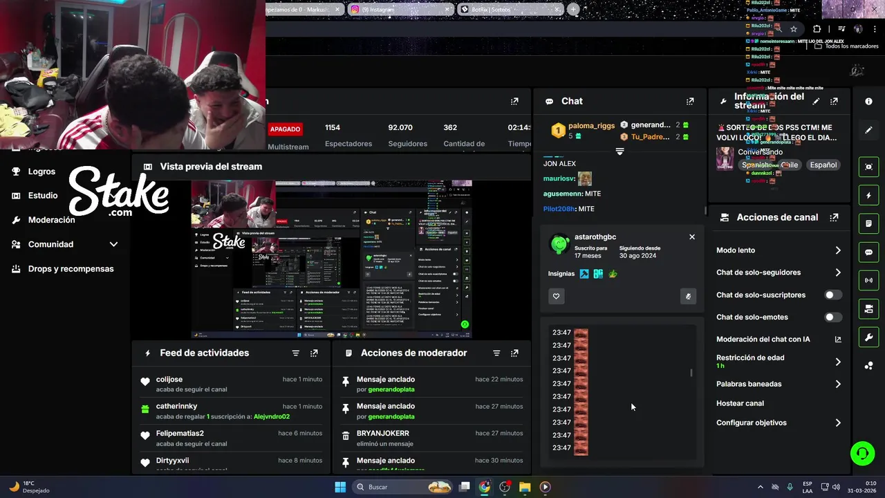885x498 pixels.
Task: Click chat username agusemenn
Action: 563,194
